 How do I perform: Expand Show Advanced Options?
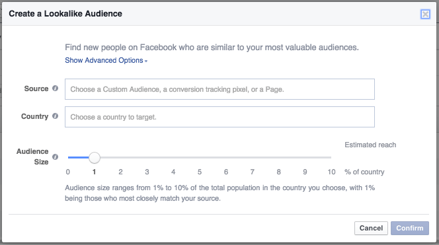click(x=106, y=60)
